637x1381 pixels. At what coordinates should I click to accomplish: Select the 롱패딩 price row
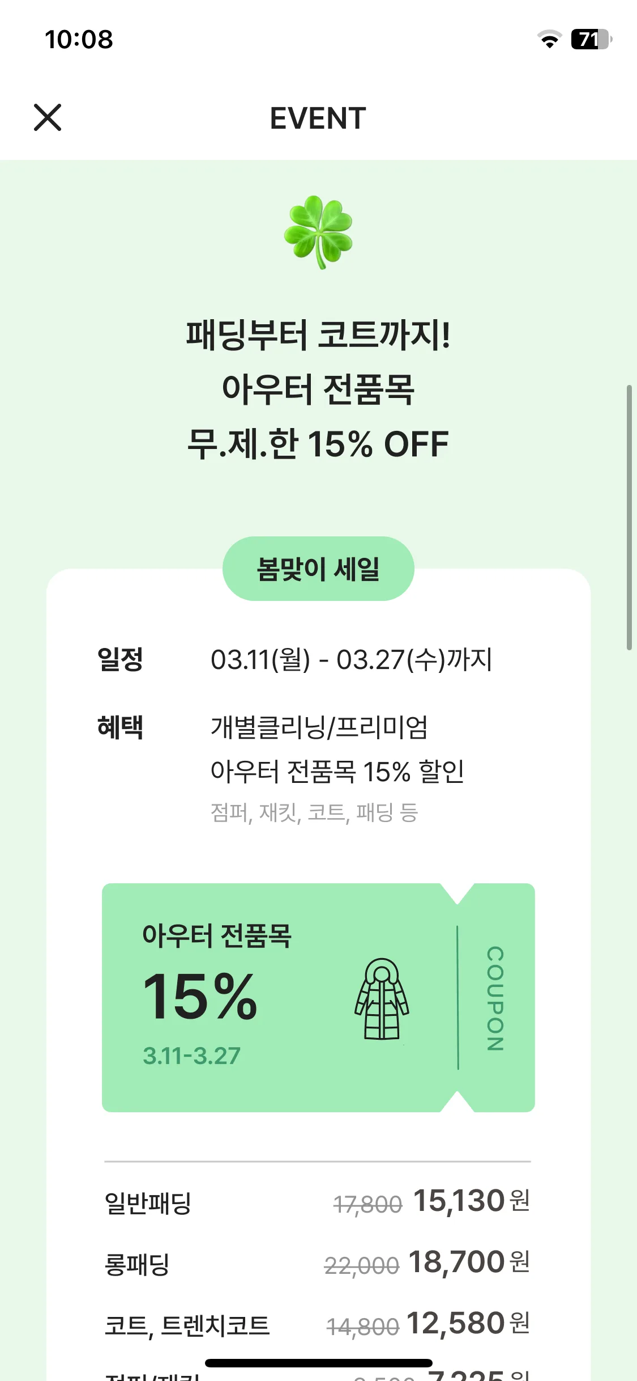(318, 1263)
